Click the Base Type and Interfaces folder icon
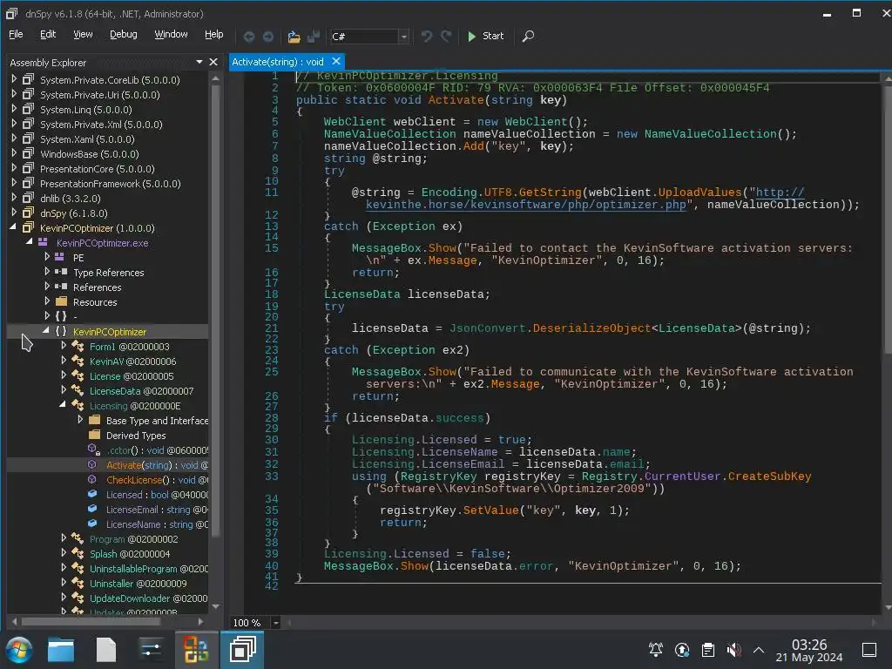Viewport: 892px width, 669px height. 95,421
